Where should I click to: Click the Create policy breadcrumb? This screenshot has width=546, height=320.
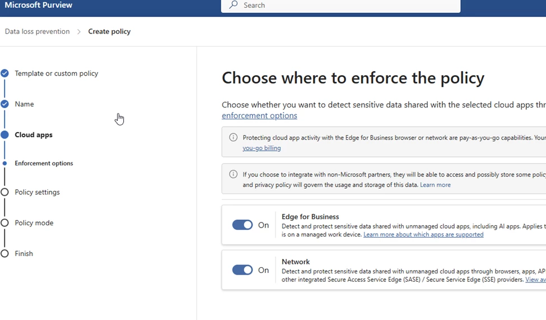[109, 31]
